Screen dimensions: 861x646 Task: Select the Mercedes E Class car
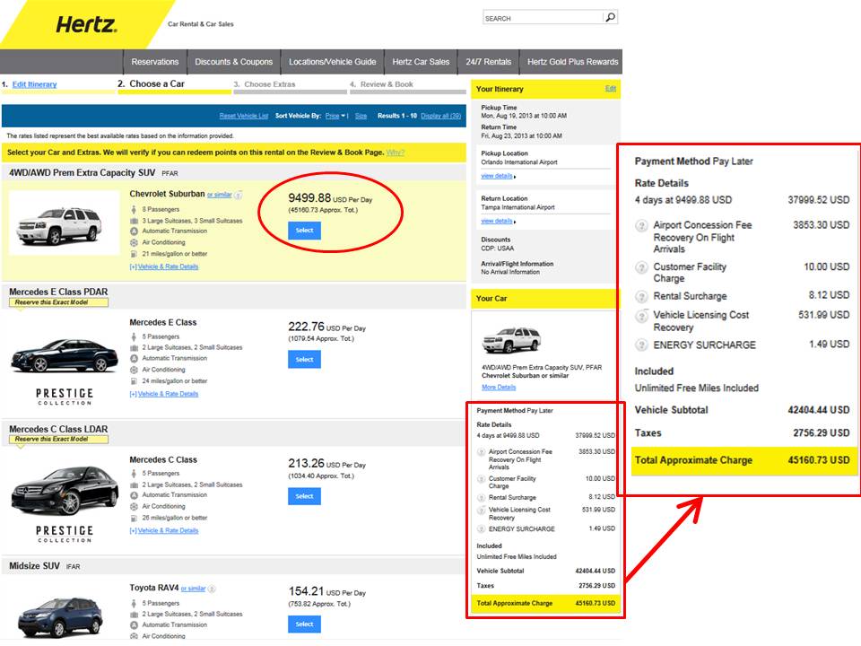click(304, 360)
